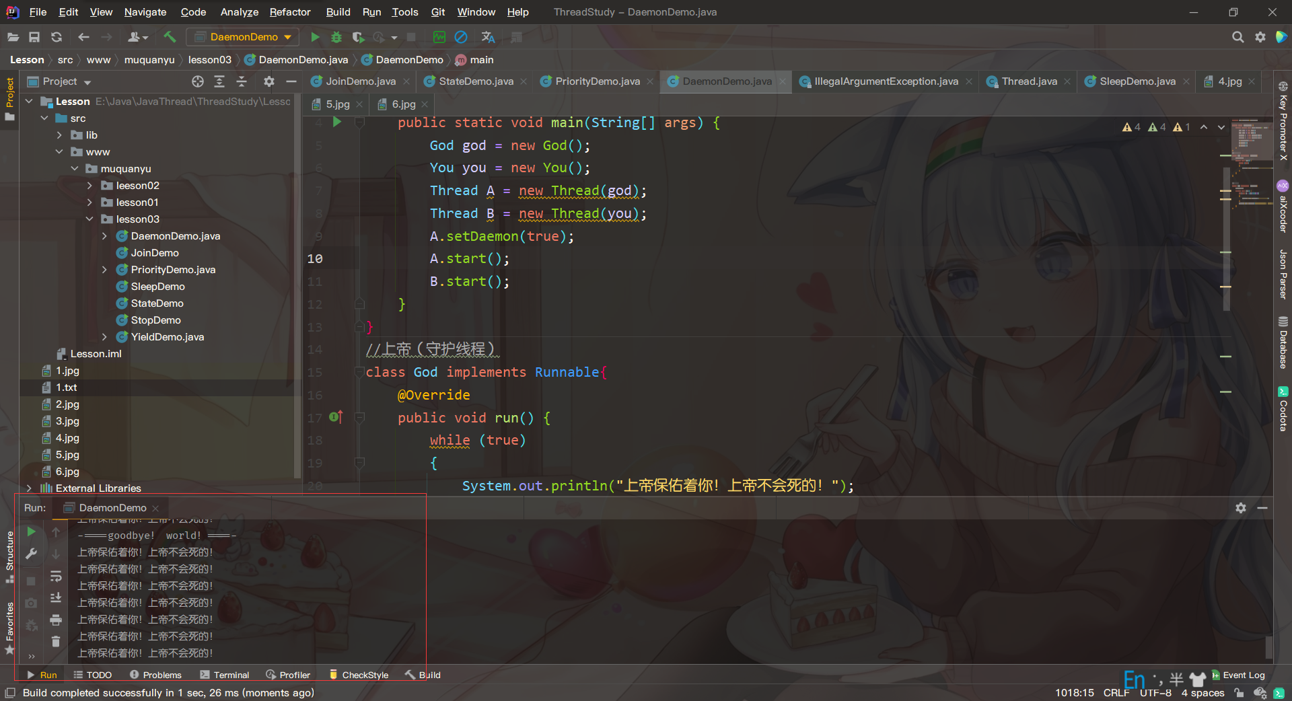Toggle the Database tool window on right
1292x701 pixels.
click(1283, 342)
